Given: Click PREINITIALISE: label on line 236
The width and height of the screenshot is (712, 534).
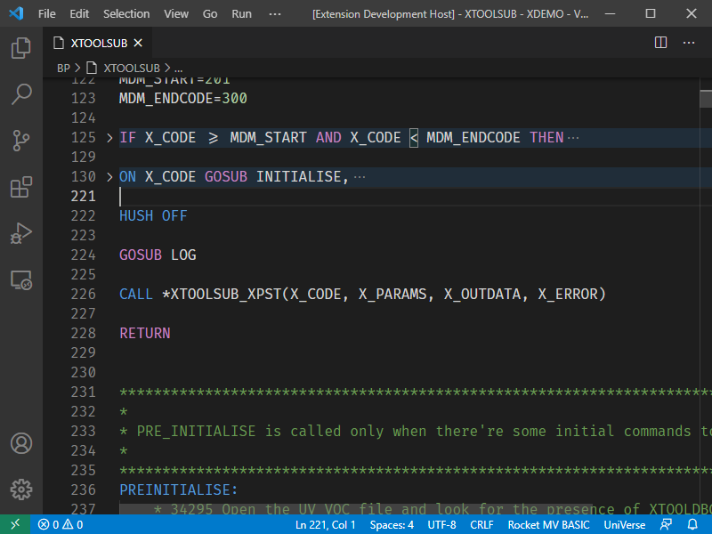Looking at the screenshot, I should coord(179,489).
